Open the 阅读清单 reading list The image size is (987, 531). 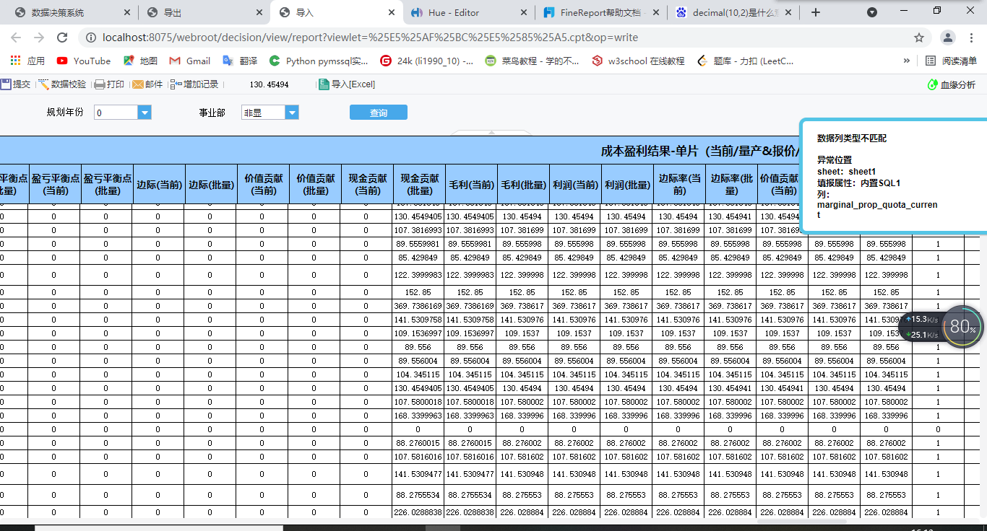(x=951, y=61)
